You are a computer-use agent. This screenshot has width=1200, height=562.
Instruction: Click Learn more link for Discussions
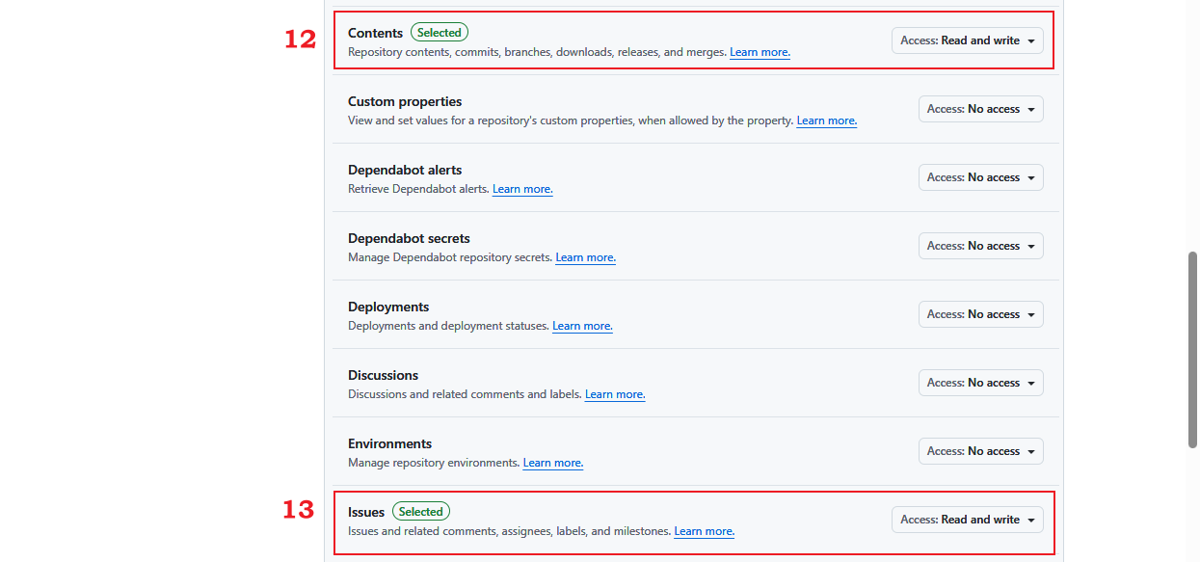[x=615, y=394]
